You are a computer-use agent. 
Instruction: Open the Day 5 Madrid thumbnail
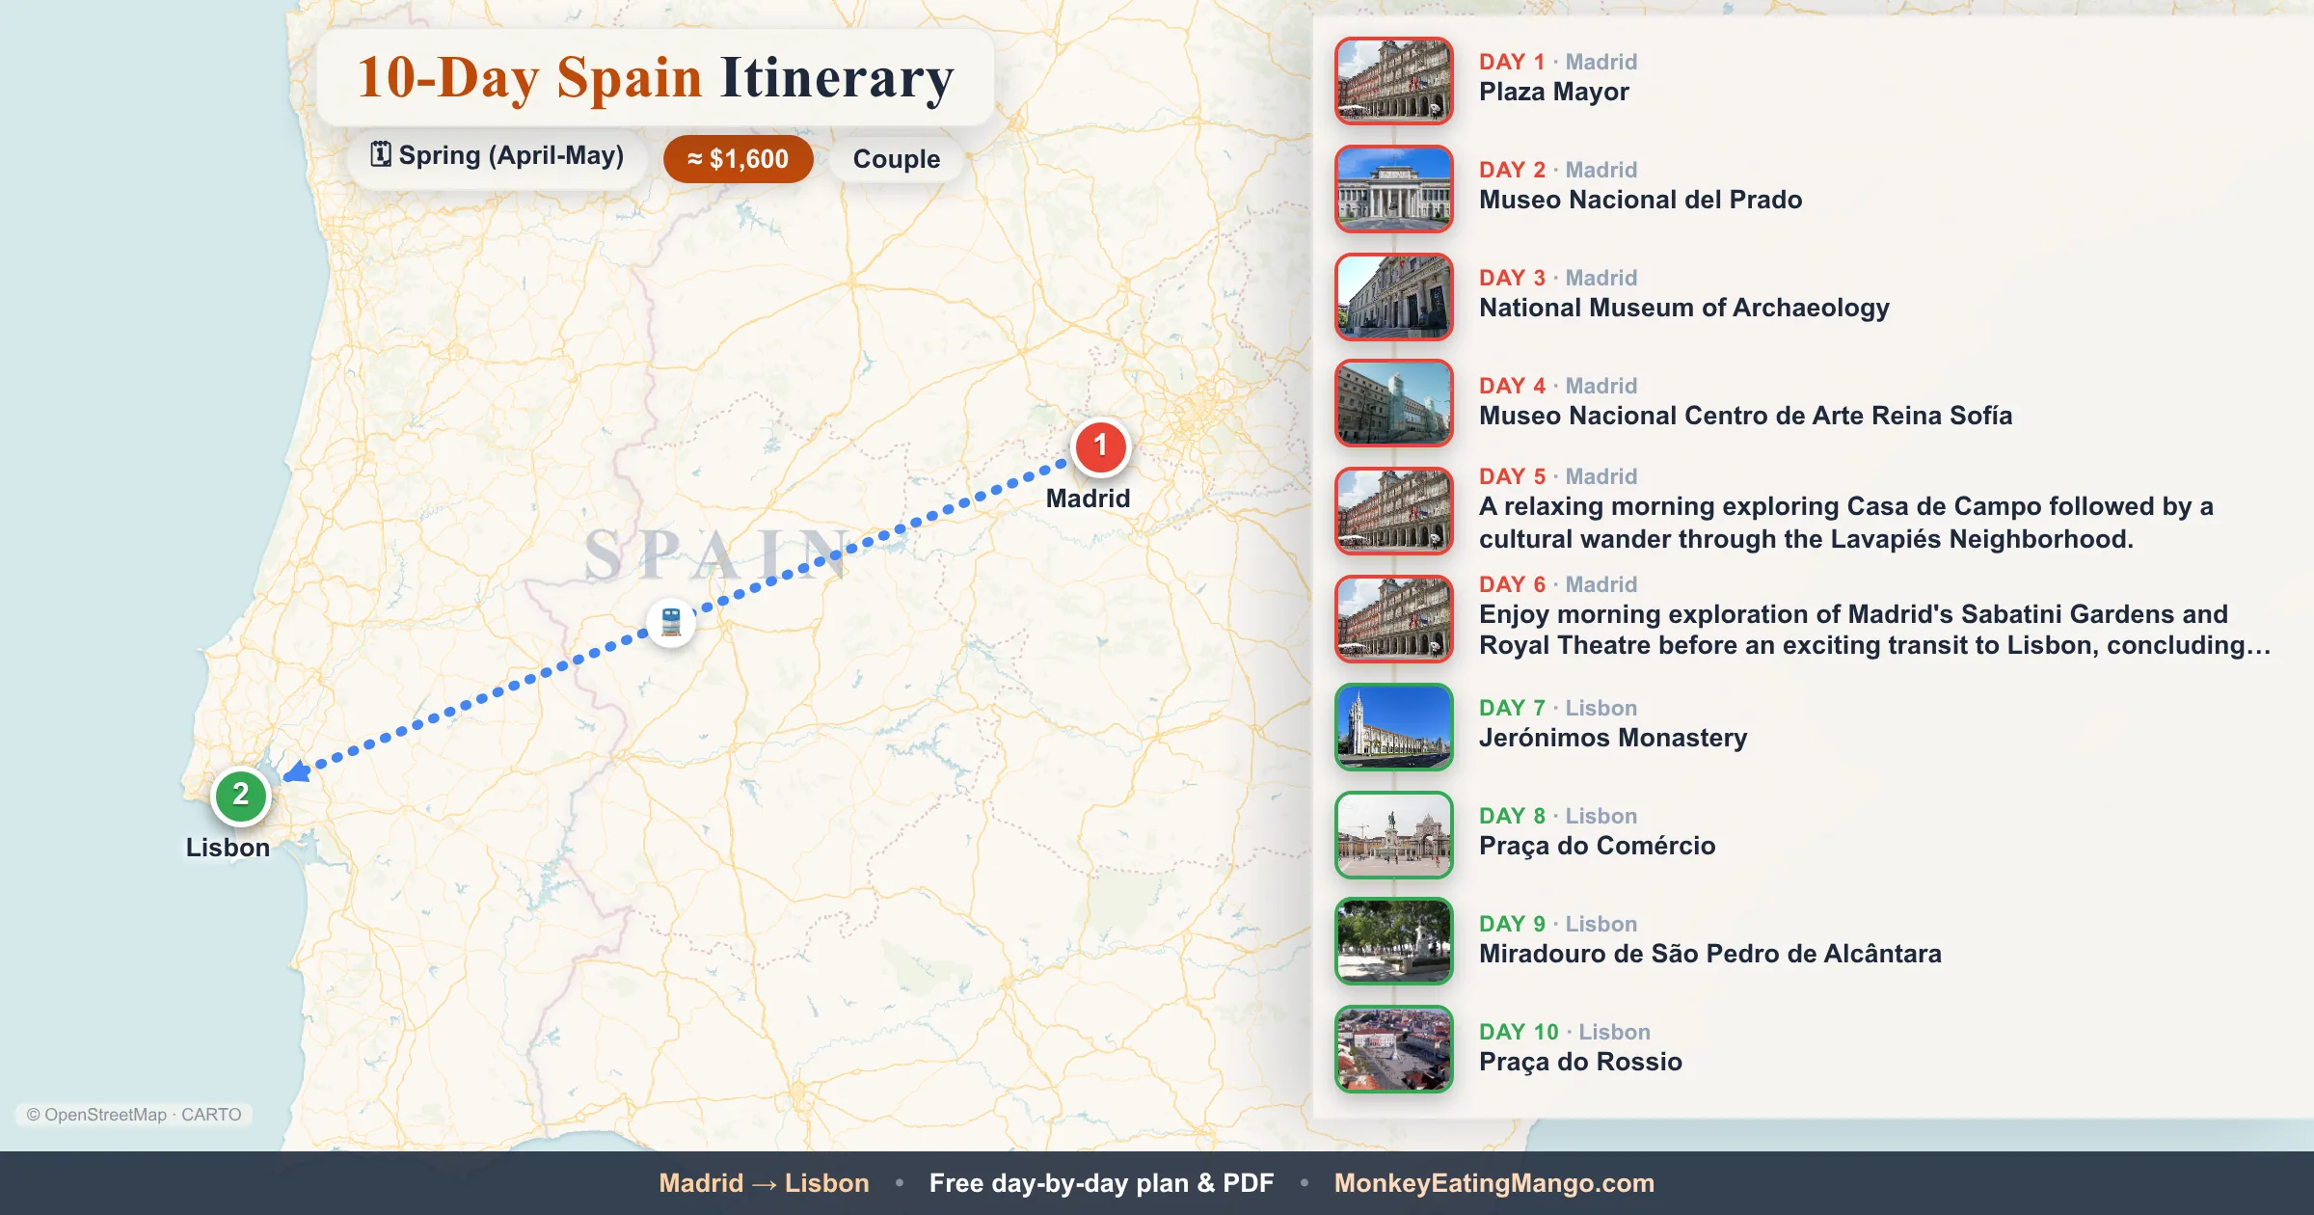click(x=1393, y=511)
